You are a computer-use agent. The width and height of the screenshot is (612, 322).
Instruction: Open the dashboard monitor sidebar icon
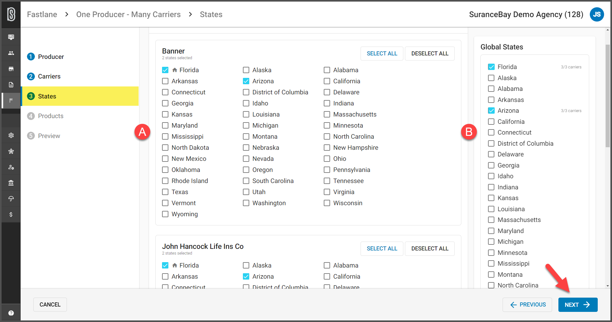click(x=11, y=37)
